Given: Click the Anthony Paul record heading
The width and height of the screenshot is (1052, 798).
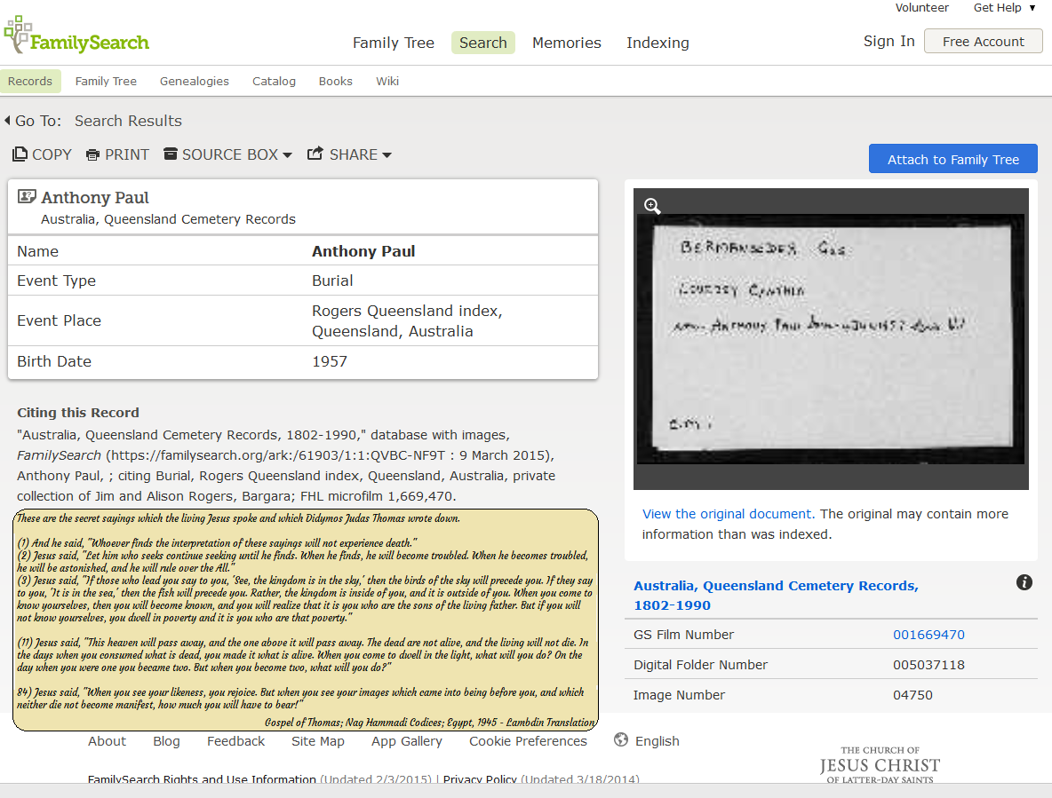Looking at the screenshot, I should (x=94, y=198).
